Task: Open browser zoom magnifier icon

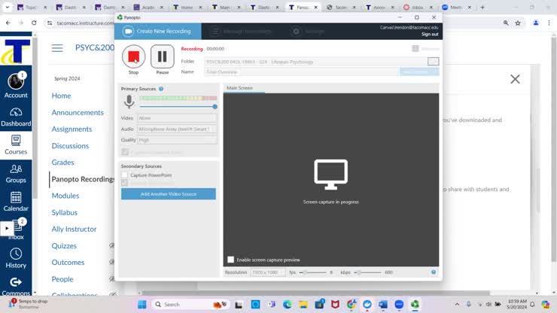Action: coord(506,23)
